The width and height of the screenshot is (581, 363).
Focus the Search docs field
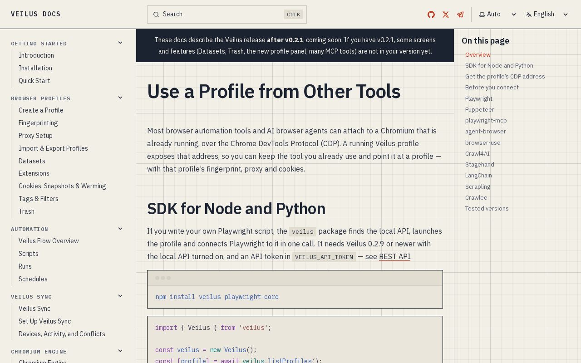click(227, 15)
